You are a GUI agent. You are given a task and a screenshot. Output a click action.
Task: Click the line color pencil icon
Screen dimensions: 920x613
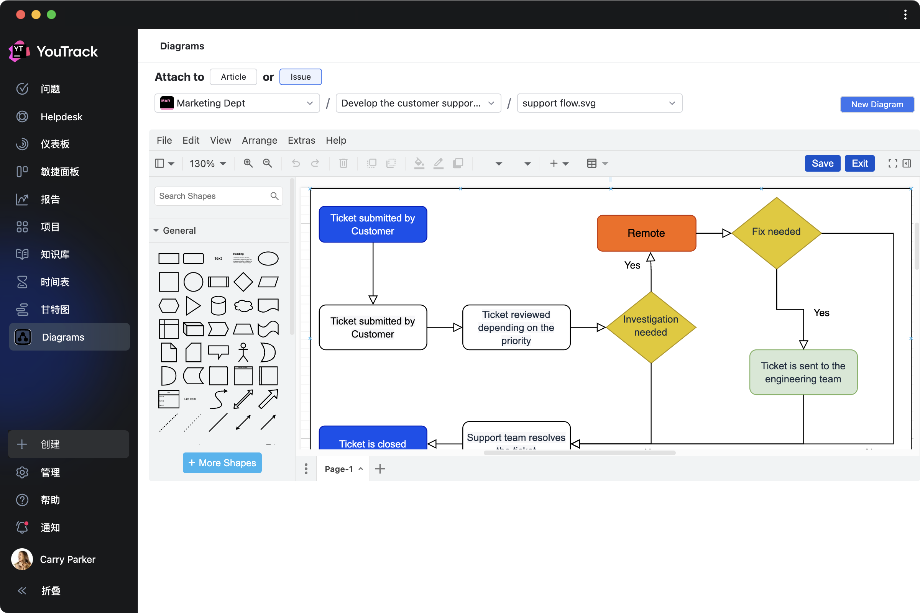439,164
